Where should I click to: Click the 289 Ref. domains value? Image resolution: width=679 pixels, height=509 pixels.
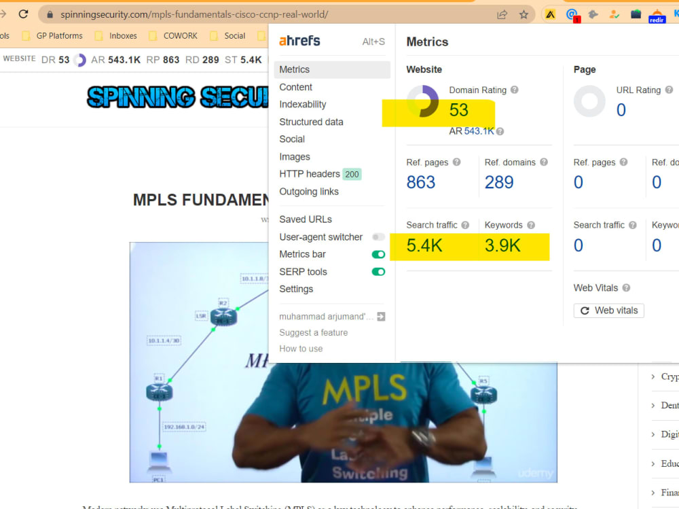click(499, 182)
